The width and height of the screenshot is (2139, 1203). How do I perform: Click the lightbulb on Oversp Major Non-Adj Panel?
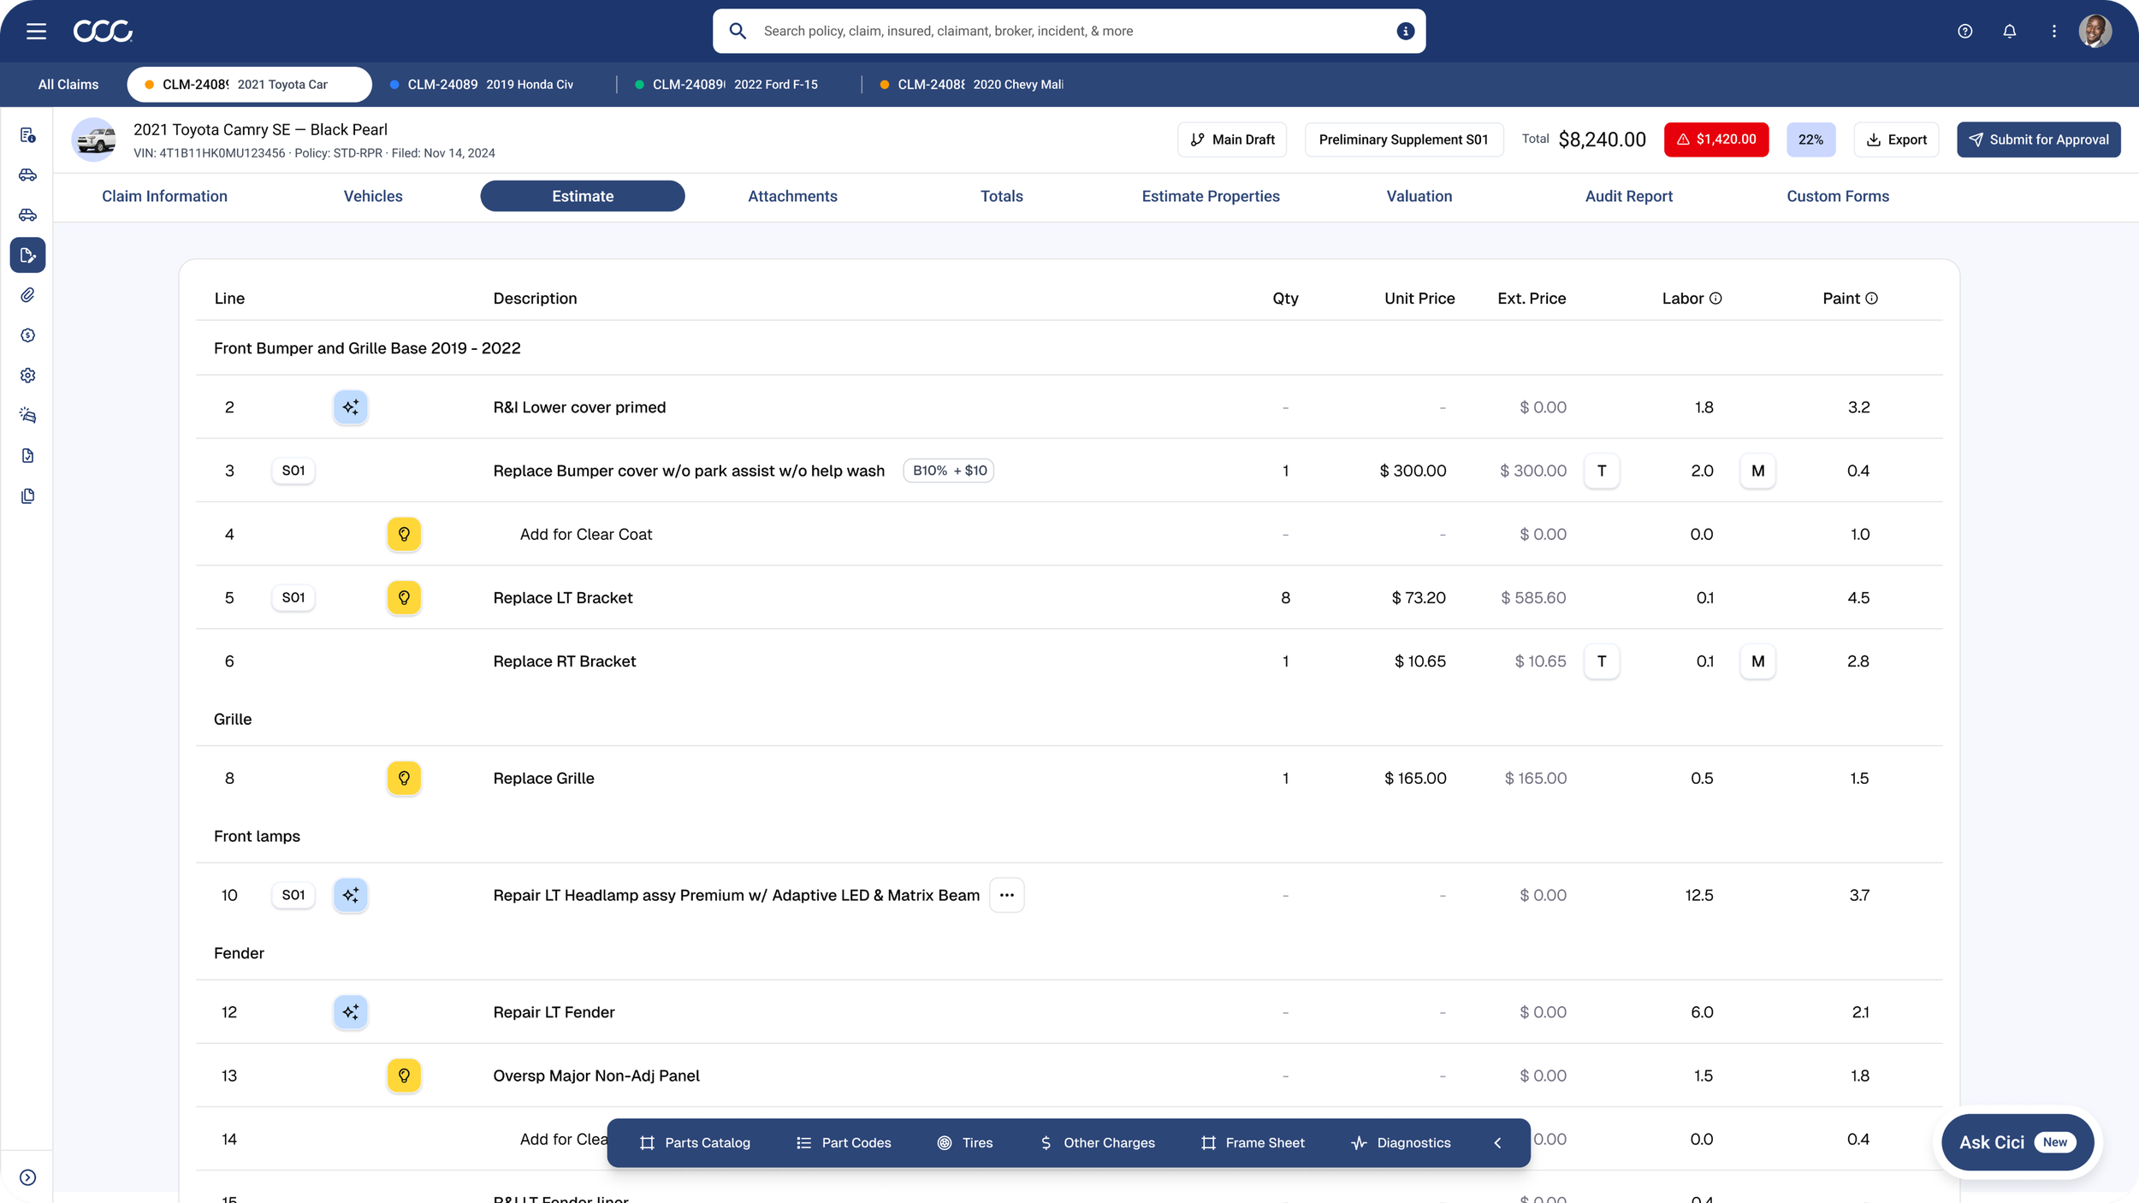tap(404, 1076)
